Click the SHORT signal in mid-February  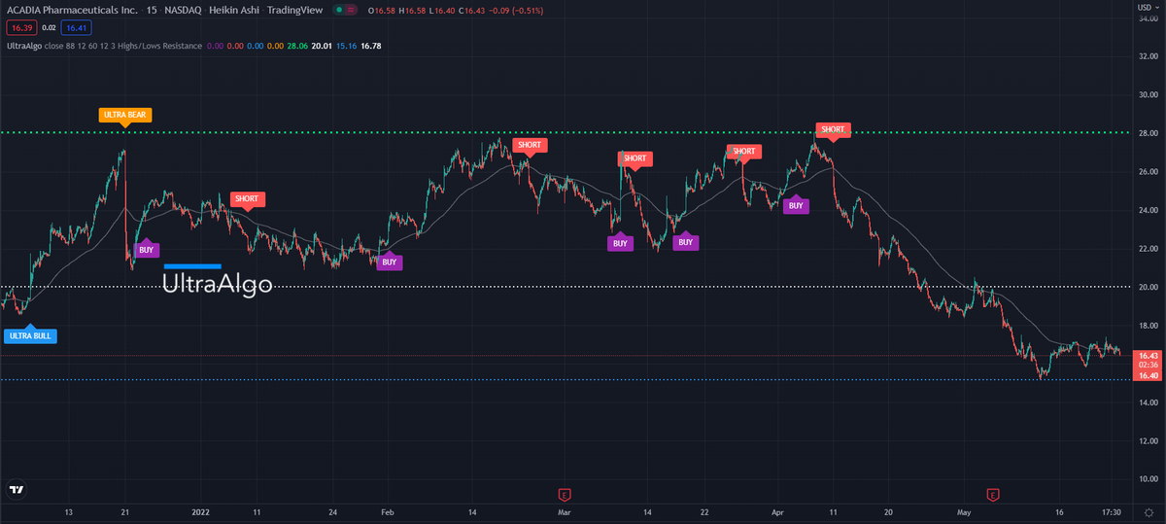click(530, 147)
